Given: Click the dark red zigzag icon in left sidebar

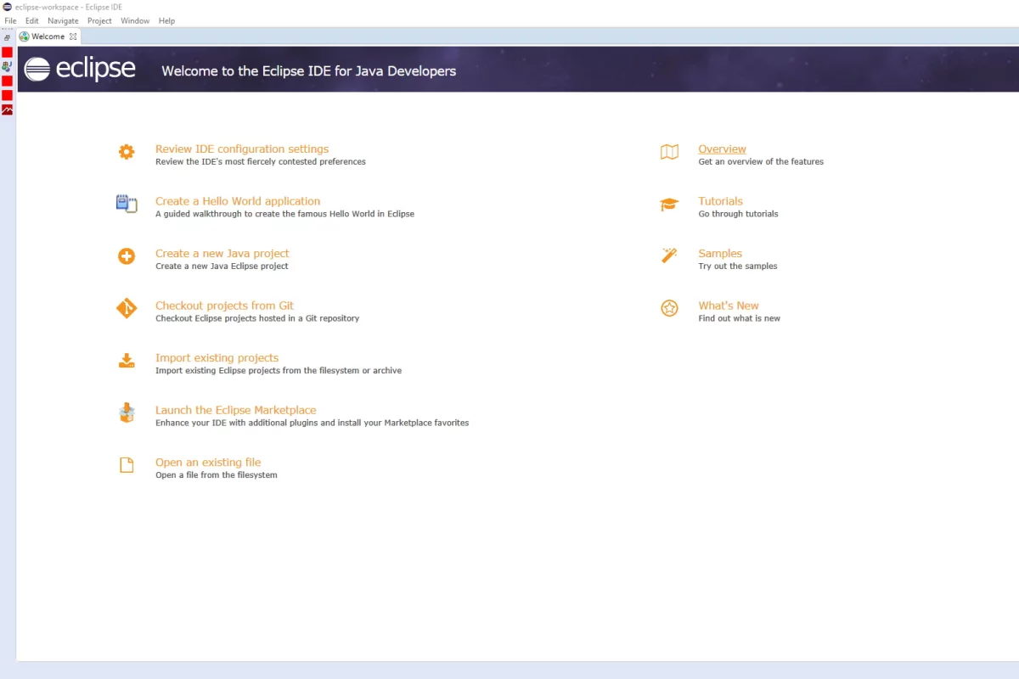Looking at the screenshot, I should 7,109.
